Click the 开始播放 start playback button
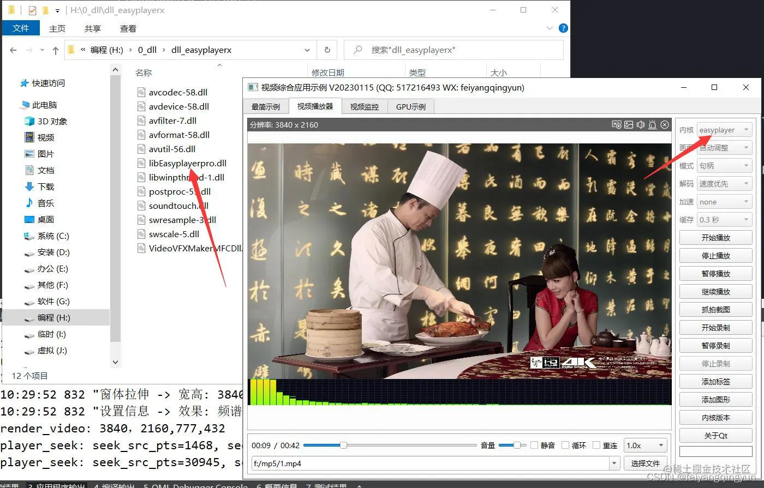Viewport: 764px width, 488px height. tap(715, 237)
